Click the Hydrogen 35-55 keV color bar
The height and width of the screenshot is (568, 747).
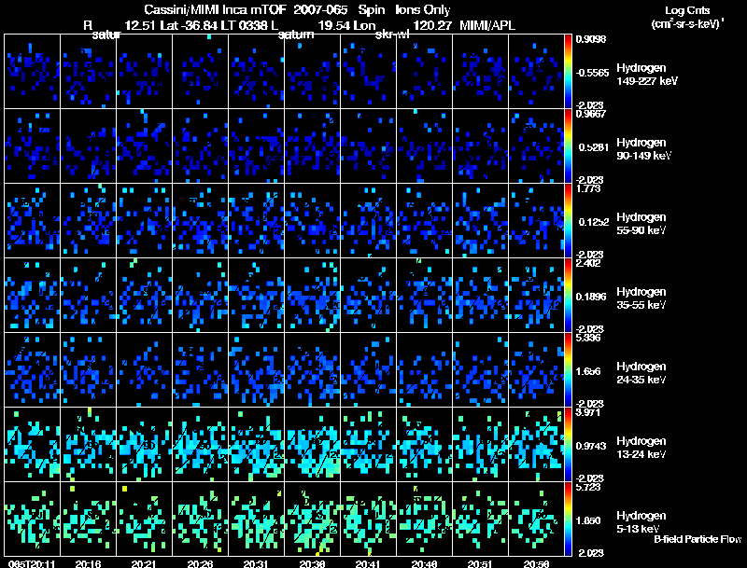click(x=570, y=295)
